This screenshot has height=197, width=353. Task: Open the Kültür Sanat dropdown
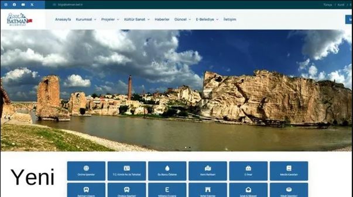point(137,19)
